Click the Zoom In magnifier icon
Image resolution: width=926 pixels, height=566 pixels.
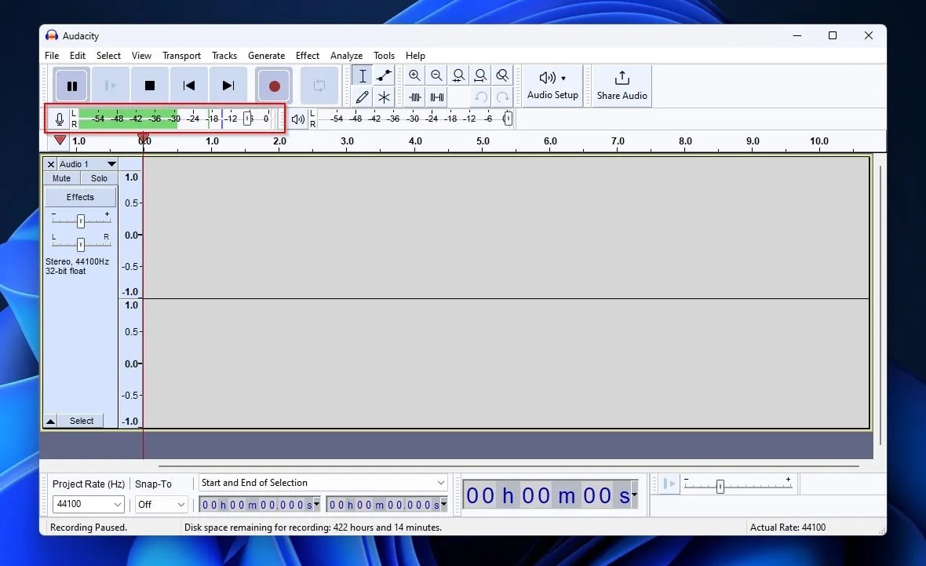pyautogui.click(x=414, y=75)
